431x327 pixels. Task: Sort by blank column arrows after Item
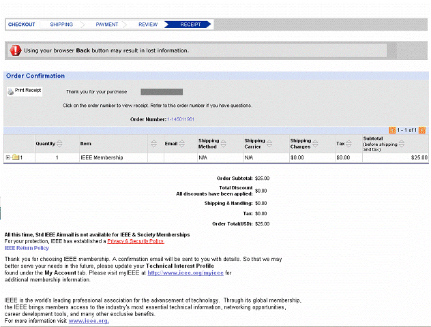pos(154,143)
